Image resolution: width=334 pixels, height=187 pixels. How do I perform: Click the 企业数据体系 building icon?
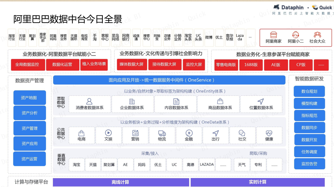pos(132,101)
